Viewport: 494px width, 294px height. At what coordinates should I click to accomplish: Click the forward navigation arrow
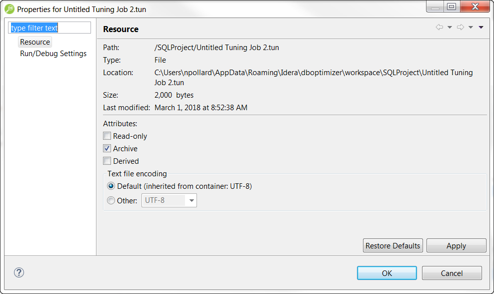coord(460,28)
